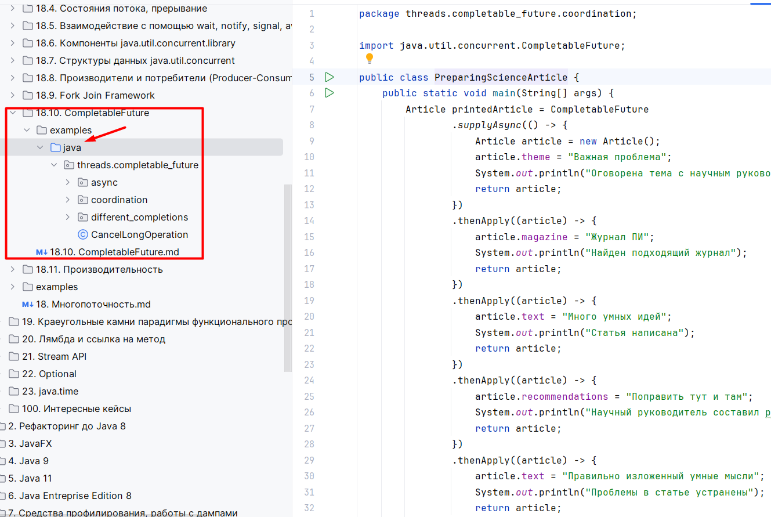Expand the coordination package

pos(68,200)
